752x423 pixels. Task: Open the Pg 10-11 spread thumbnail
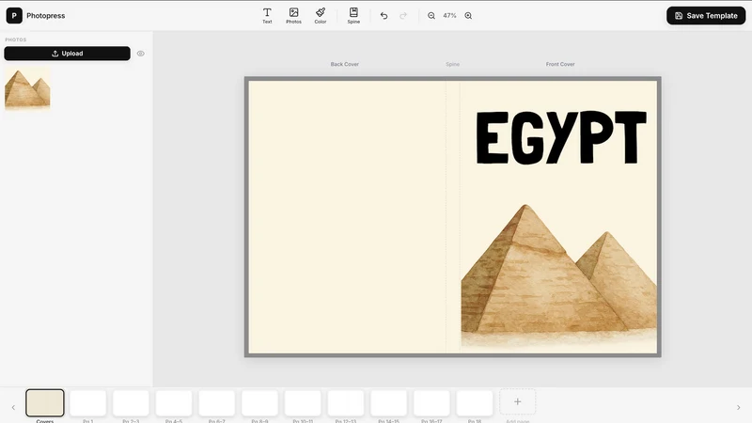click(303, 402)
